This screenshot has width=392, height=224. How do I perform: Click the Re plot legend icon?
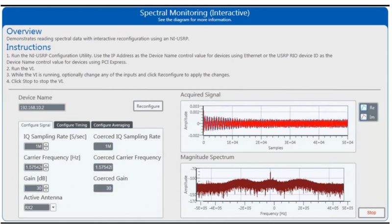(x=364, y=108)
